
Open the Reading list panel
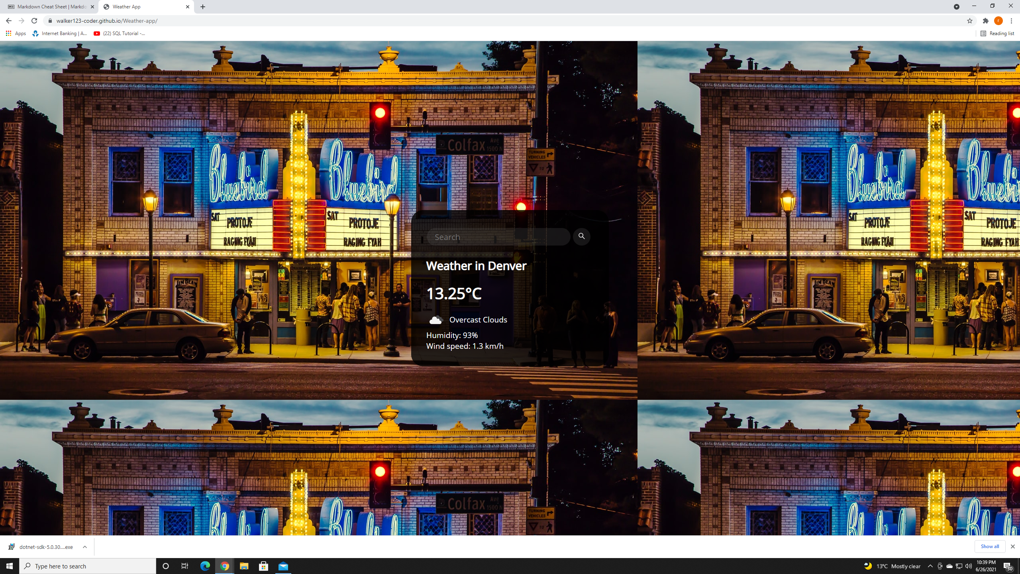(x=997, y=33)
